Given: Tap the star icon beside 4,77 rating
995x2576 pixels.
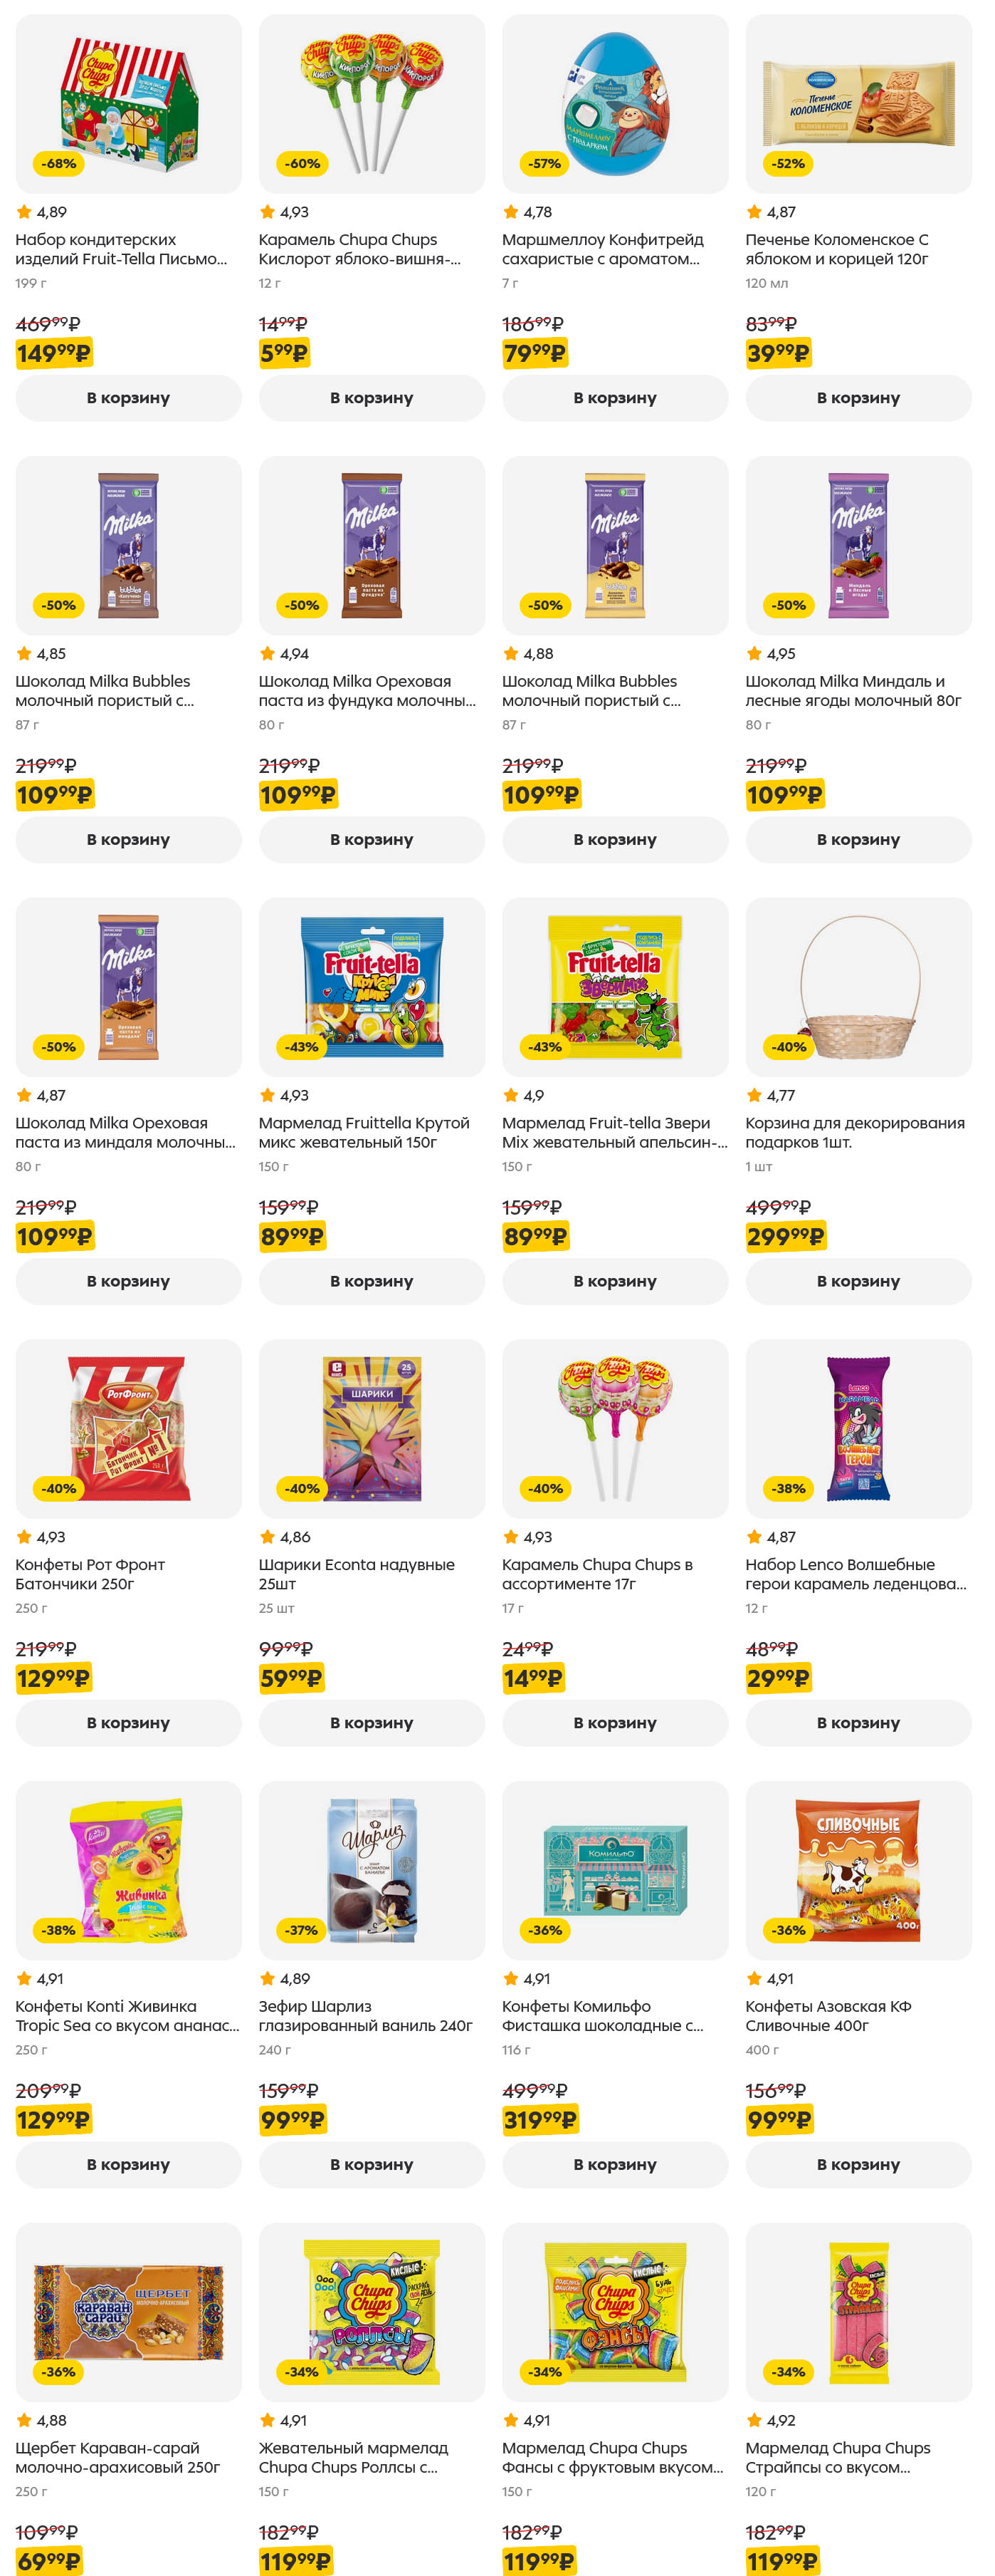Looking at the screenshot, I should pyautogui.click(x=754, y=1095).
